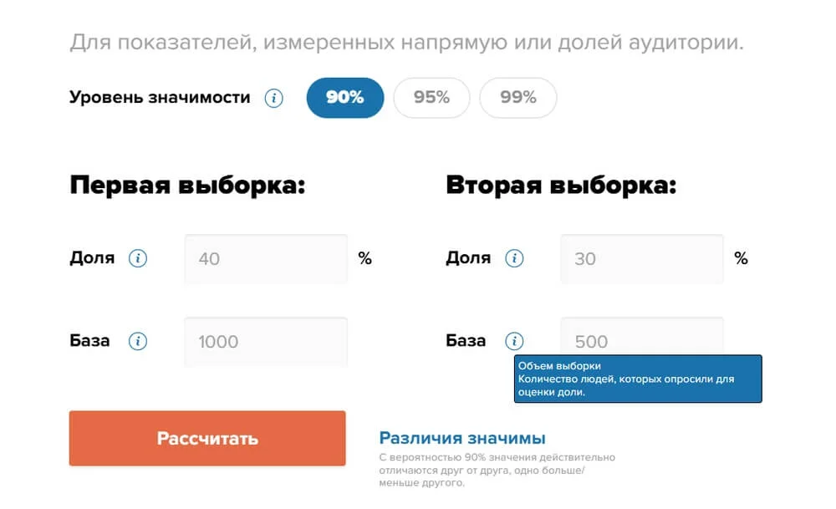The image size is (836, 509).
Task: Click the Уровень значимости label
Action: 160,98
